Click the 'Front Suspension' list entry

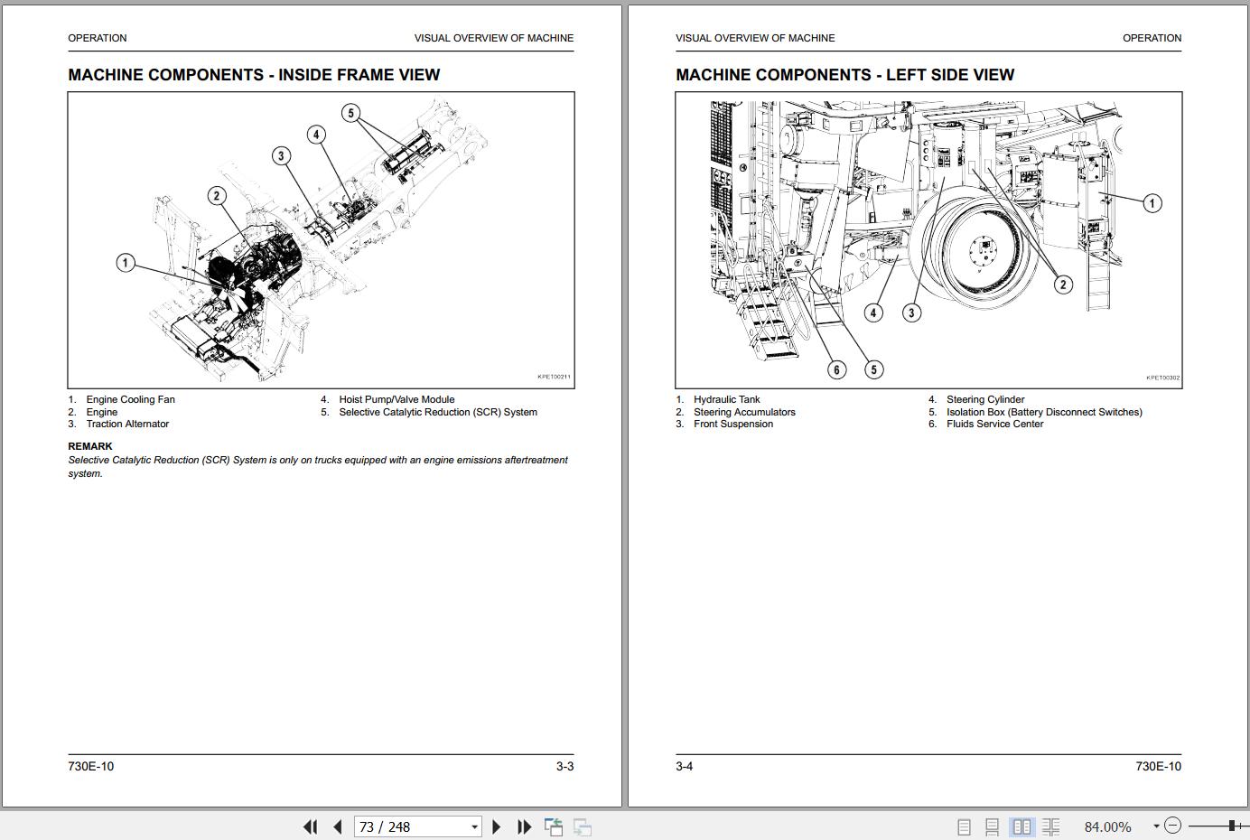click(733, 424)
